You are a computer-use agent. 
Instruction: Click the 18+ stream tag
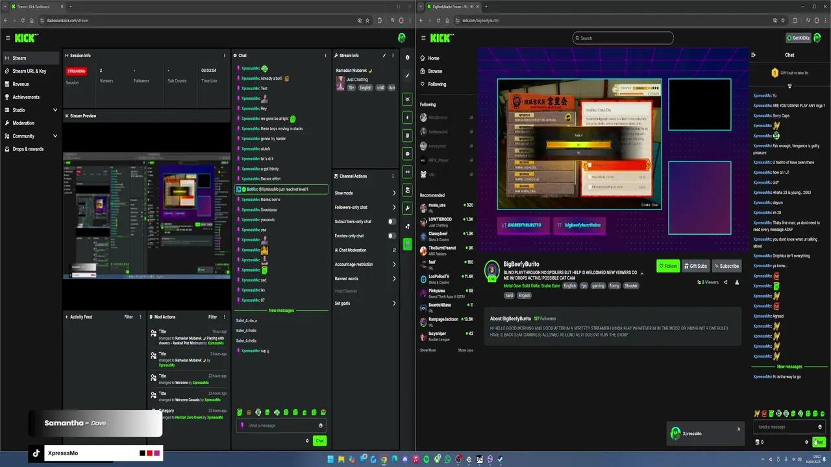coord(351,88)
